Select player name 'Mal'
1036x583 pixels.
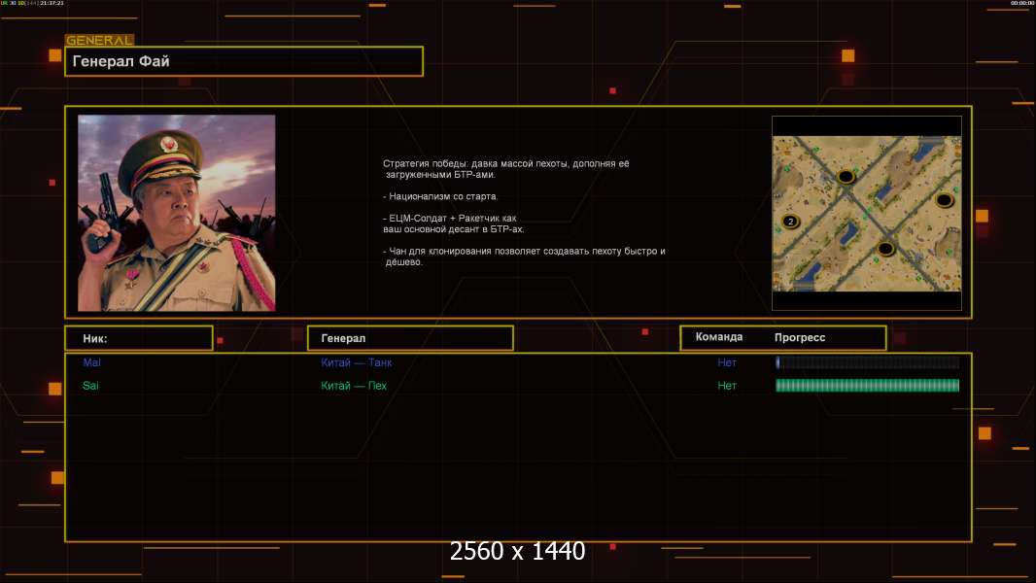tap(91, 362)
